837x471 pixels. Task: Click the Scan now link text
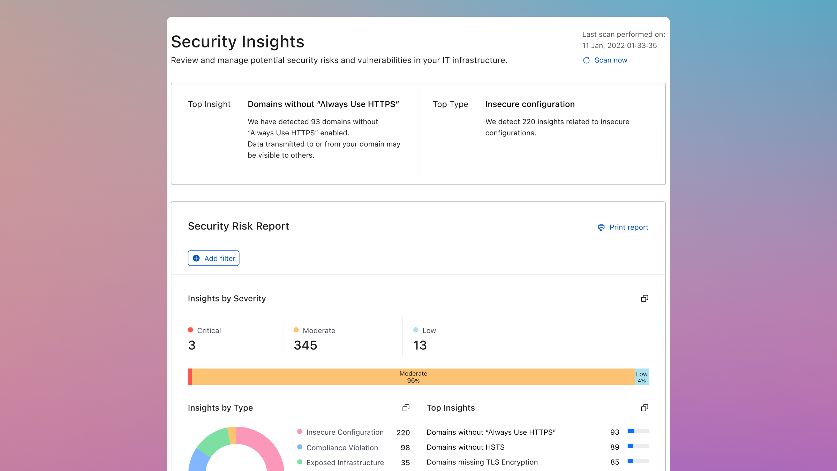click(611, 60)
